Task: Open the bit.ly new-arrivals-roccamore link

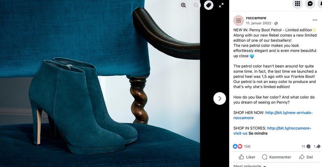Action: (273, 115)
